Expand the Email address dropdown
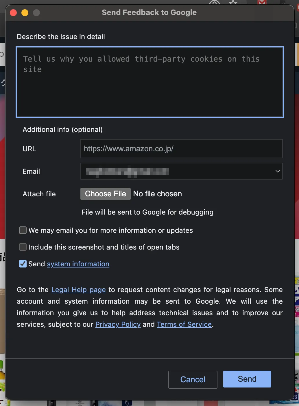This screenshot has height=406, width=299. click(x=278, y=171)
